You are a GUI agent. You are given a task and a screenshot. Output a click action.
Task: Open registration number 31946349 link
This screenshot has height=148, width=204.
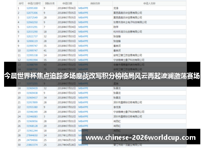32,112
